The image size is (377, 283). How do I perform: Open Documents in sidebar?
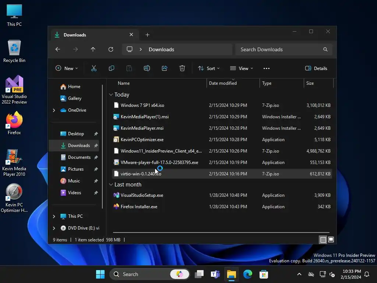coord(74,157)
